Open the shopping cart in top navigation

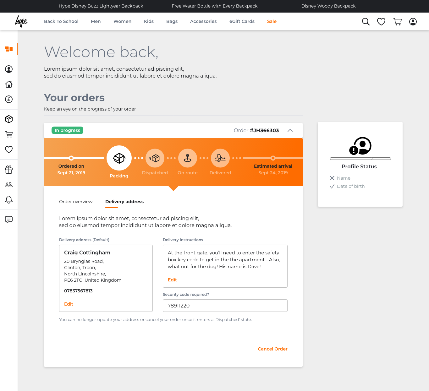point(397,22)
